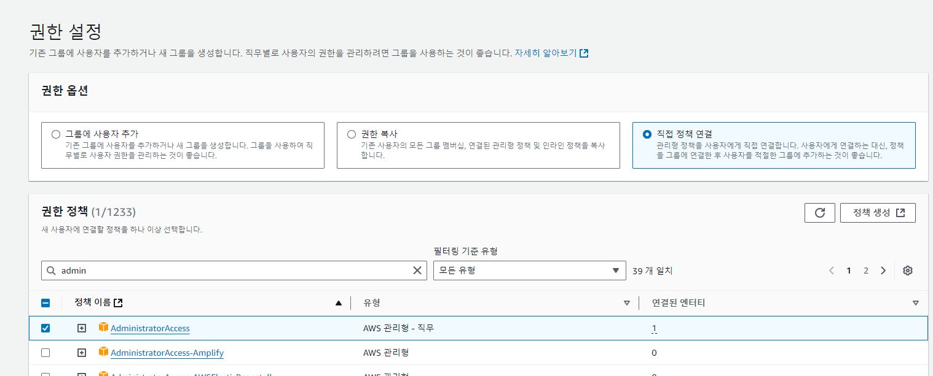Click the AWS 관리형 - 직무 type cell

398,328
